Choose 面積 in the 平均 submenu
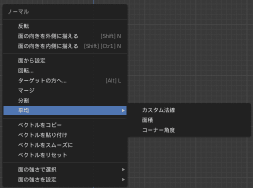Image resolution: width=253 pixels, height=188 pixels. [189, 120]
